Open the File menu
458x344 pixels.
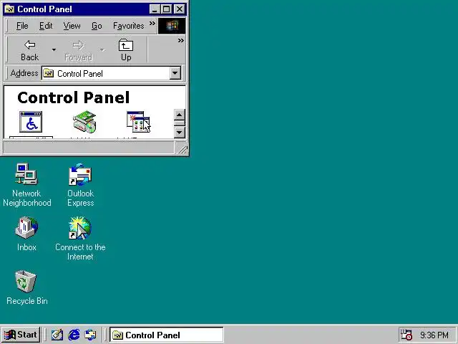pos(22,26)
